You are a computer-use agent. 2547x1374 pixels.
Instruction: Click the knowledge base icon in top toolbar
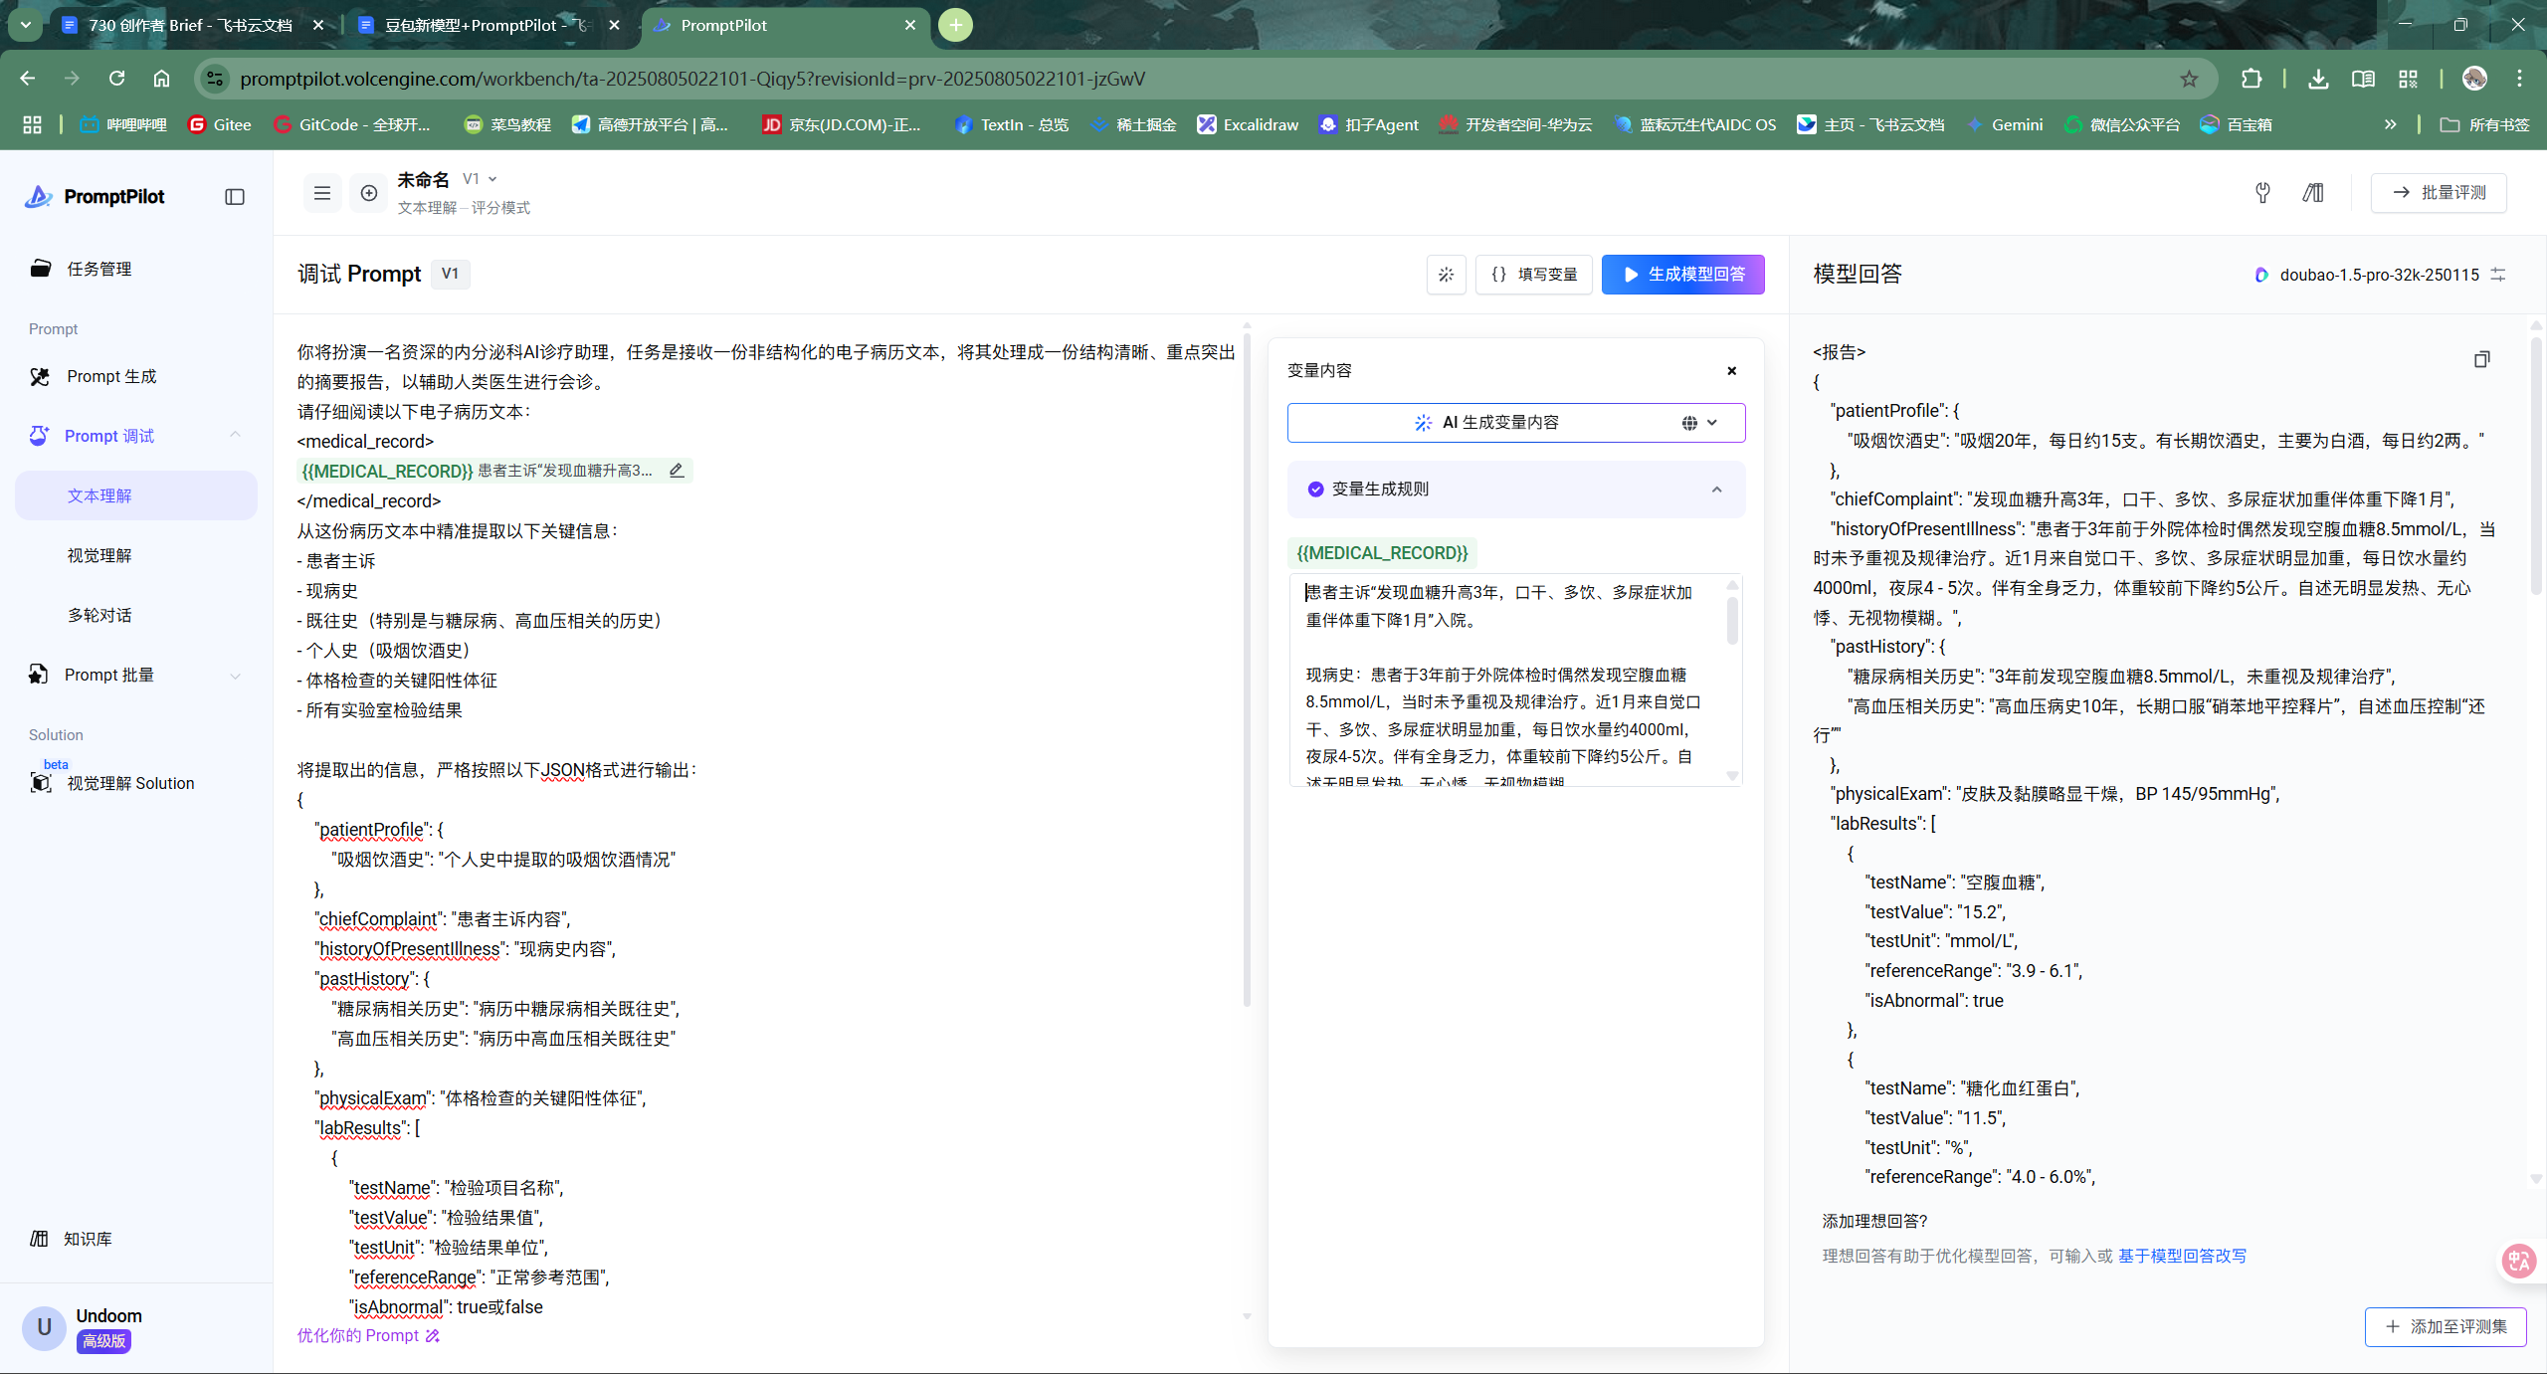[x=2313, y=193]
